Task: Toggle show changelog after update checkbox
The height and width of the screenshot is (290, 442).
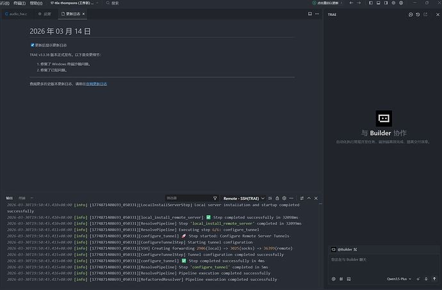Action: pyautogui.click(x=33, y=45)
